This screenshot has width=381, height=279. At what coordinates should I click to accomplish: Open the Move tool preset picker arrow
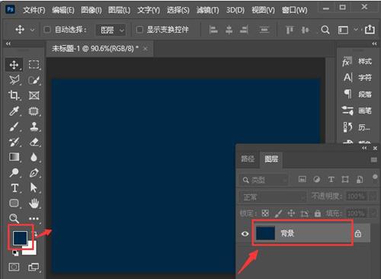[x=33, y=30]
